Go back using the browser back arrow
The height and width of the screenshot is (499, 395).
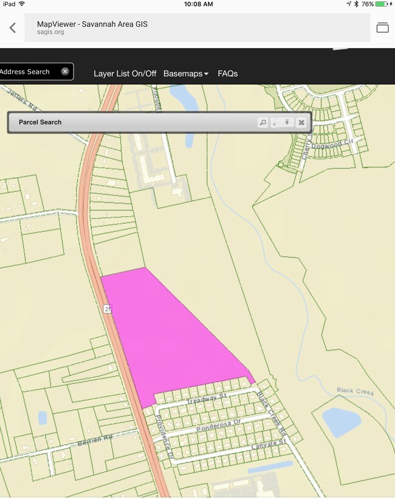(x=13, y=27)
